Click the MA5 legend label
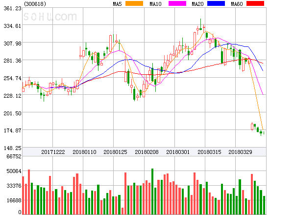This screenshot has width=294, height=215. tap(117, 4)
